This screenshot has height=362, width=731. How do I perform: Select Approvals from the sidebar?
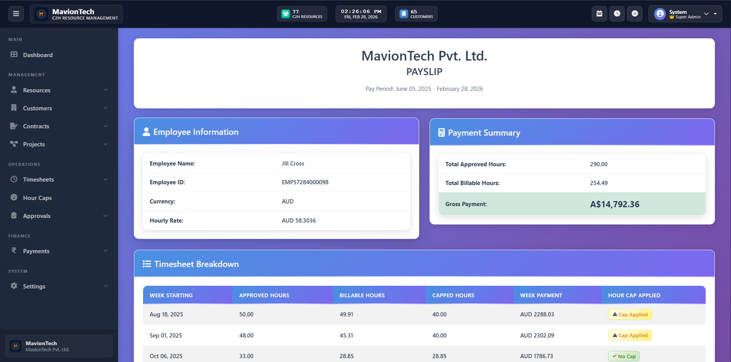[x=37, y=216]
